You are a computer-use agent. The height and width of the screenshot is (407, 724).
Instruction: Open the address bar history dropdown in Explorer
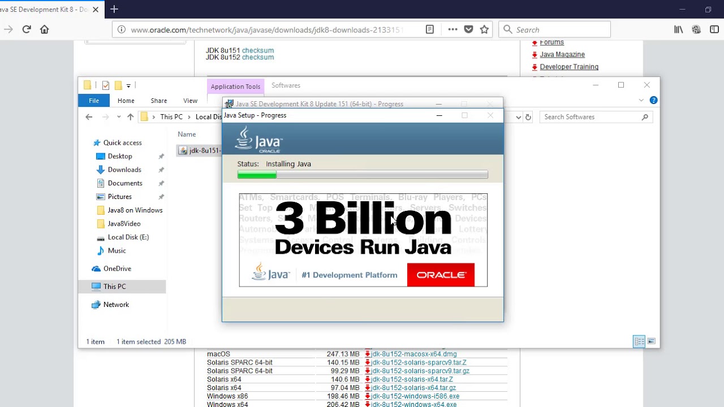pyautogui.click(x=518, y=117)
